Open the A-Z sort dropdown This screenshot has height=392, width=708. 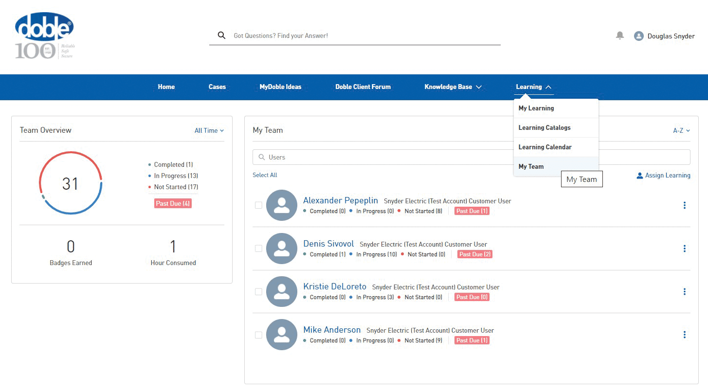pos(681,130)
